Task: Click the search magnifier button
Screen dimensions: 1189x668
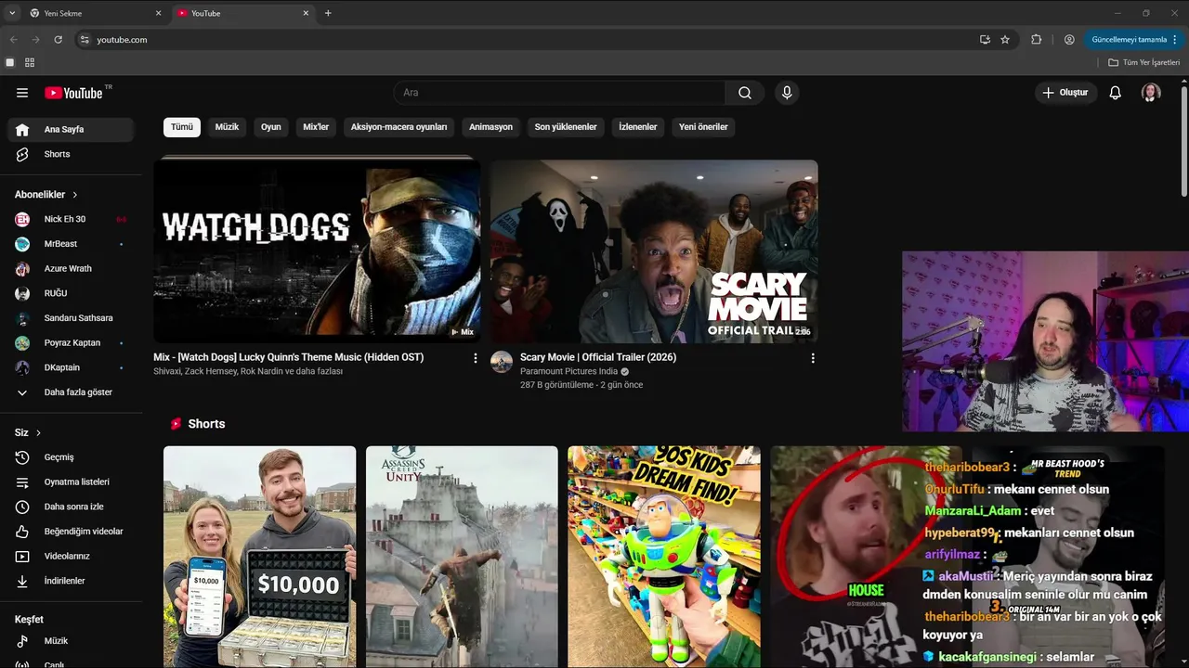Action: tap(745, 93)
